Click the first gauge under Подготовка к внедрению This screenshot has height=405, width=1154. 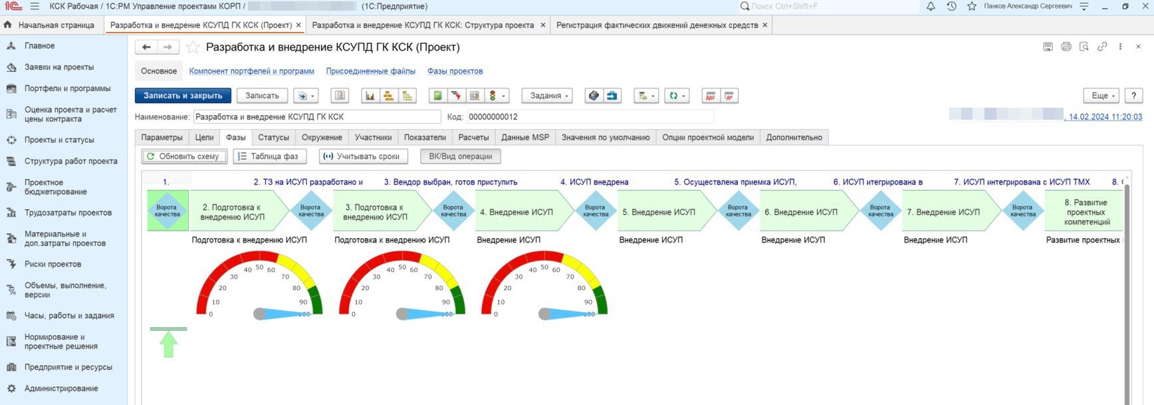click(259, 286)
